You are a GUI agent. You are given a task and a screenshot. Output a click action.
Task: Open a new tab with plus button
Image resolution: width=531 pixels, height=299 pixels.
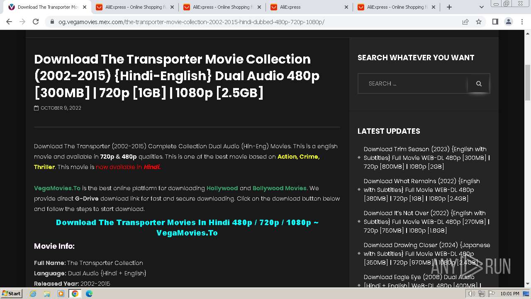(x=449, y=7)
